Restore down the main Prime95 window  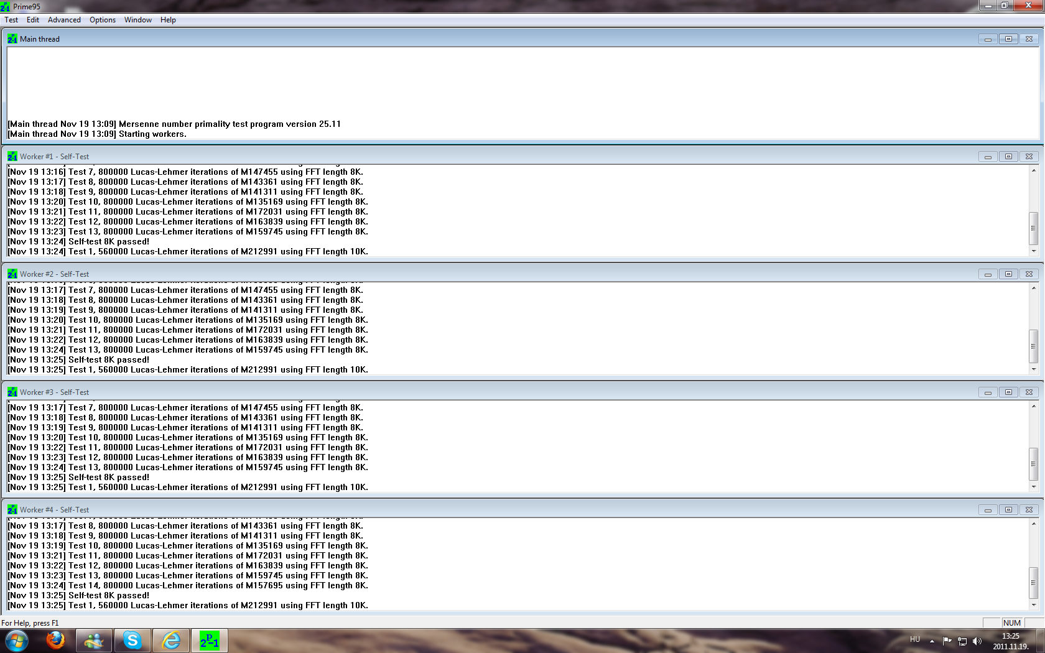click(x=1004, y=6)
